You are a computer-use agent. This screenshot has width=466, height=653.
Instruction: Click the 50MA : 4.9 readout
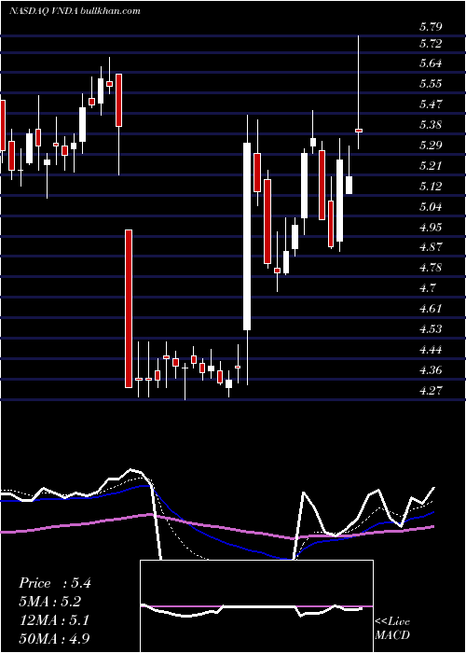[x=54, y=638]
